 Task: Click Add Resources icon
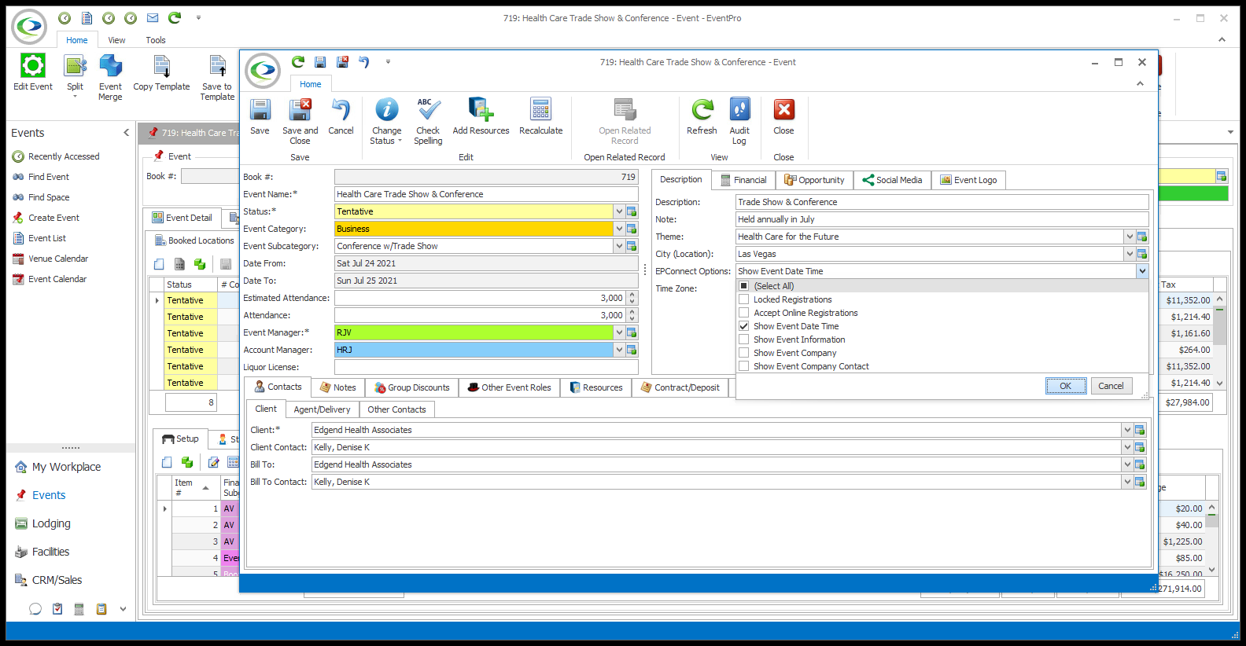(481, 117)
